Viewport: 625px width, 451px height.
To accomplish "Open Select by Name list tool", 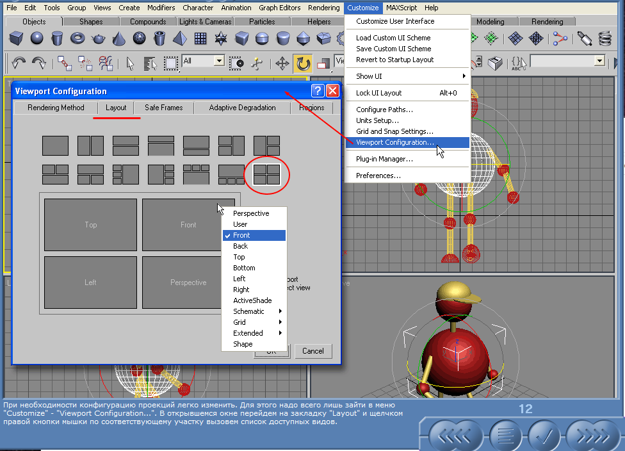I will tap(150, 63).
